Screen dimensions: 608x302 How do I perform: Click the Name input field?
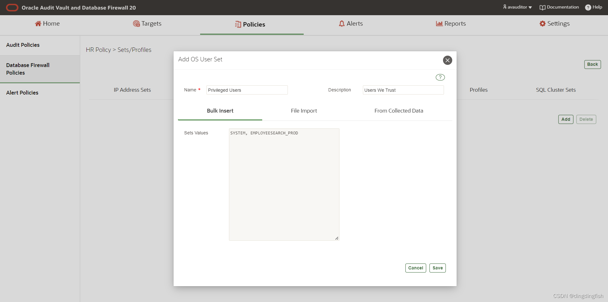(247, 90)
